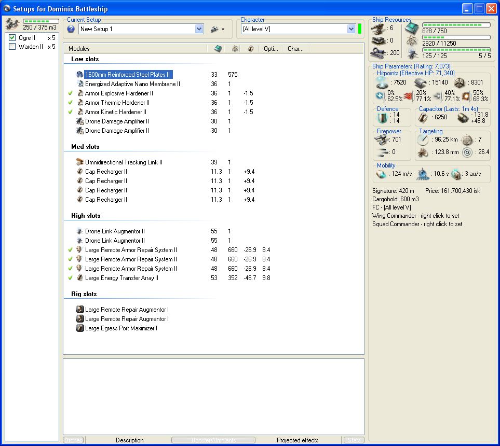Switch to the Description tab

(x=129, y=440)
